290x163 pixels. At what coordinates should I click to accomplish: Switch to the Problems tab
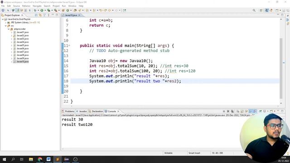coord(68,111)
